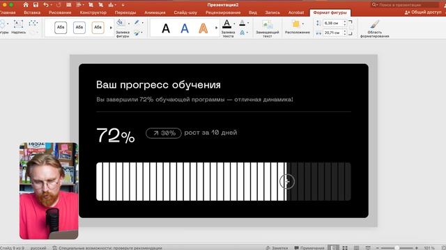The height and width of the screenshot is (250, 446).
Task: Click the height stepper arrows
Action: (x=345, y=23)
